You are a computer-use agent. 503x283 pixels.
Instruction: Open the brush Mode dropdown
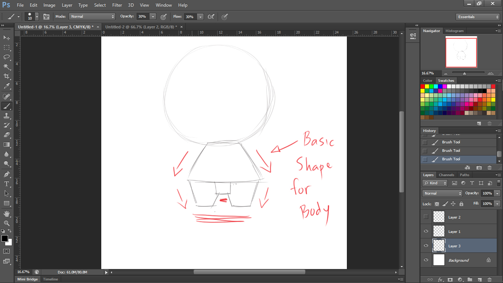point(92,16)
